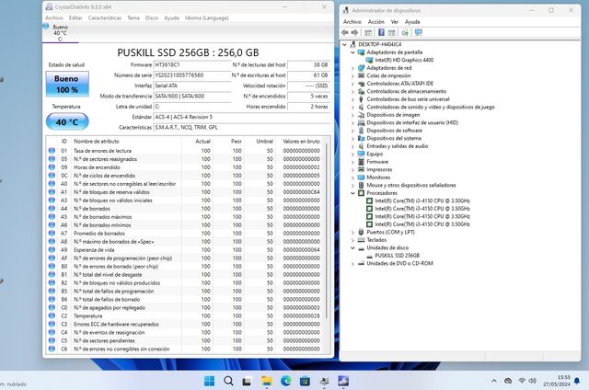This screenshot has height=390, width=589.
Task: Open the notification bell in system tray
Action: (577, 381)
